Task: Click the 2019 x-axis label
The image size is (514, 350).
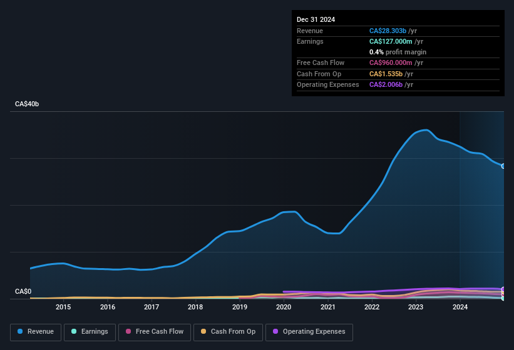Action: coord(240,307)
